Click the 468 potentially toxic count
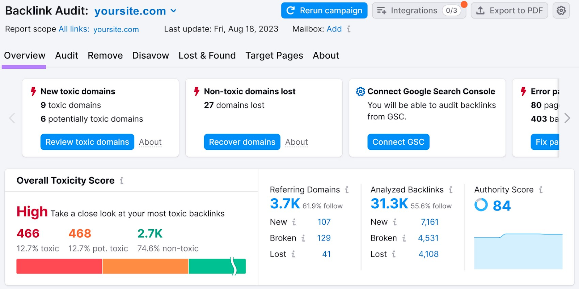The image size is (579, 289). 80,234
